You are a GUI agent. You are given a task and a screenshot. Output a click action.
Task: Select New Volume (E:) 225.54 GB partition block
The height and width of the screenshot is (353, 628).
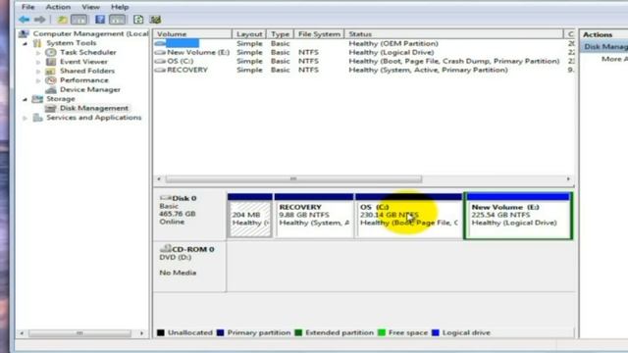pos(518,216)
